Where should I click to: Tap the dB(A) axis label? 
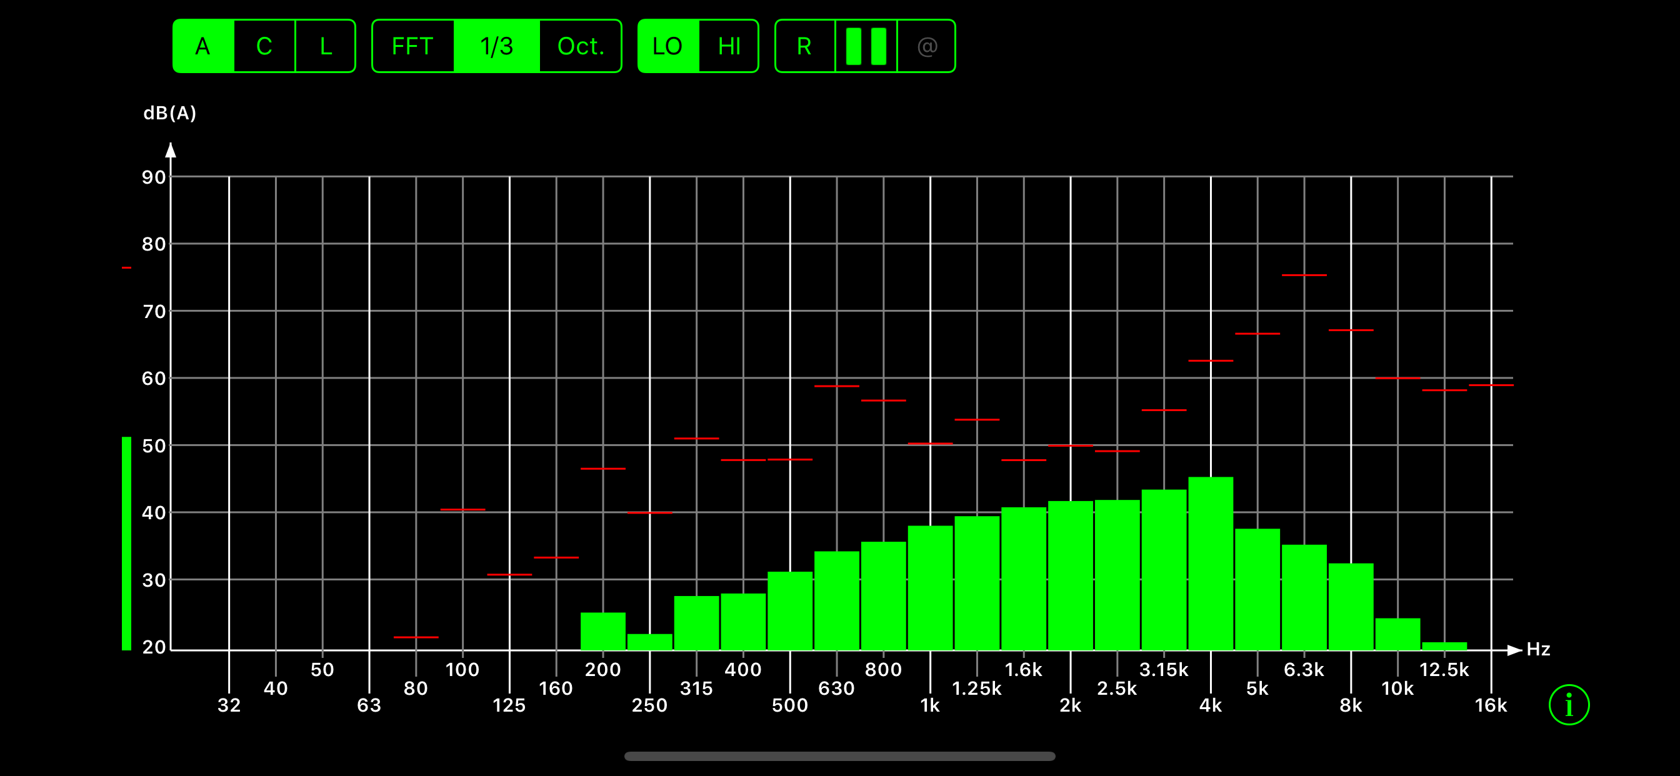coord(169,114)
